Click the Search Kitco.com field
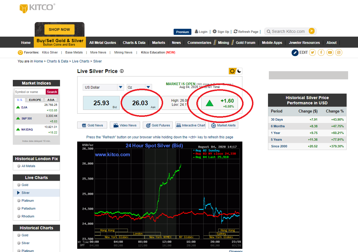Viewport: 358px width, 252px height. tap(289, 31)
